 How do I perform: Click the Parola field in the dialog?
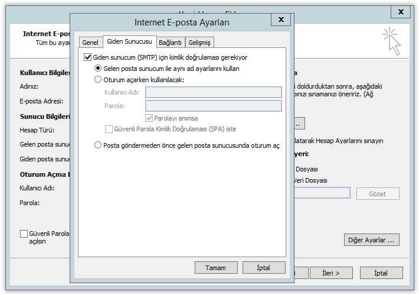click(x=213, y=106)
